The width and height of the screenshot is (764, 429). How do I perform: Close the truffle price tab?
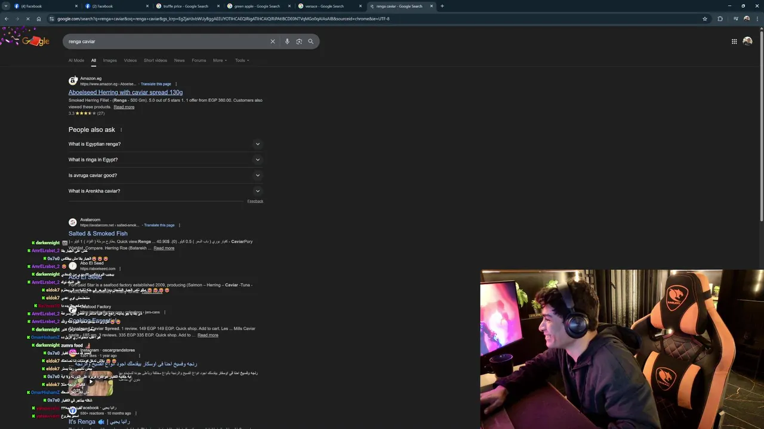click(219, 6)
